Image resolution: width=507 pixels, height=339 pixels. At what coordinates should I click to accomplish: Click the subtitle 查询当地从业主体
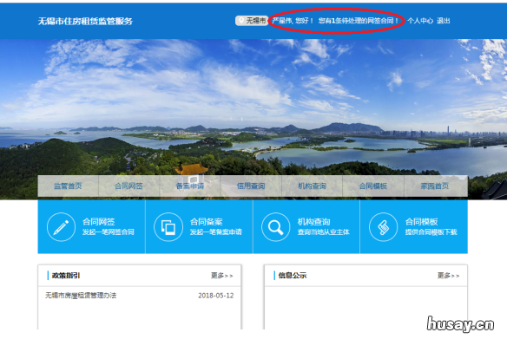pyautogui.click(x=323, y=231)
